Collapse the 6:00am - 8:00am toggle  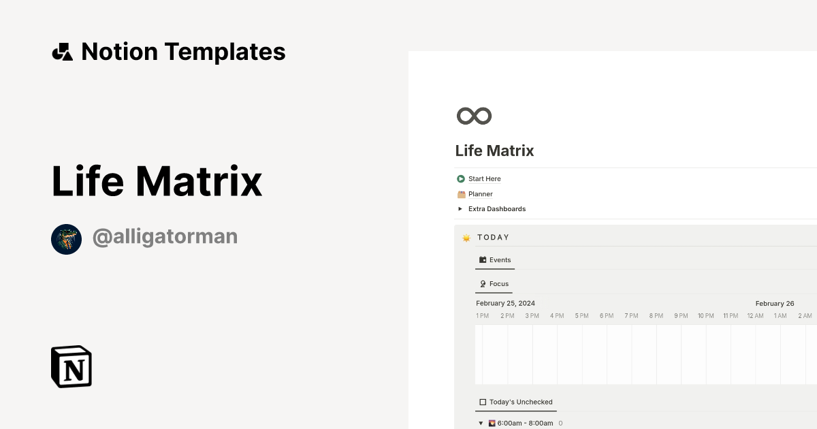tap(480, 423)
